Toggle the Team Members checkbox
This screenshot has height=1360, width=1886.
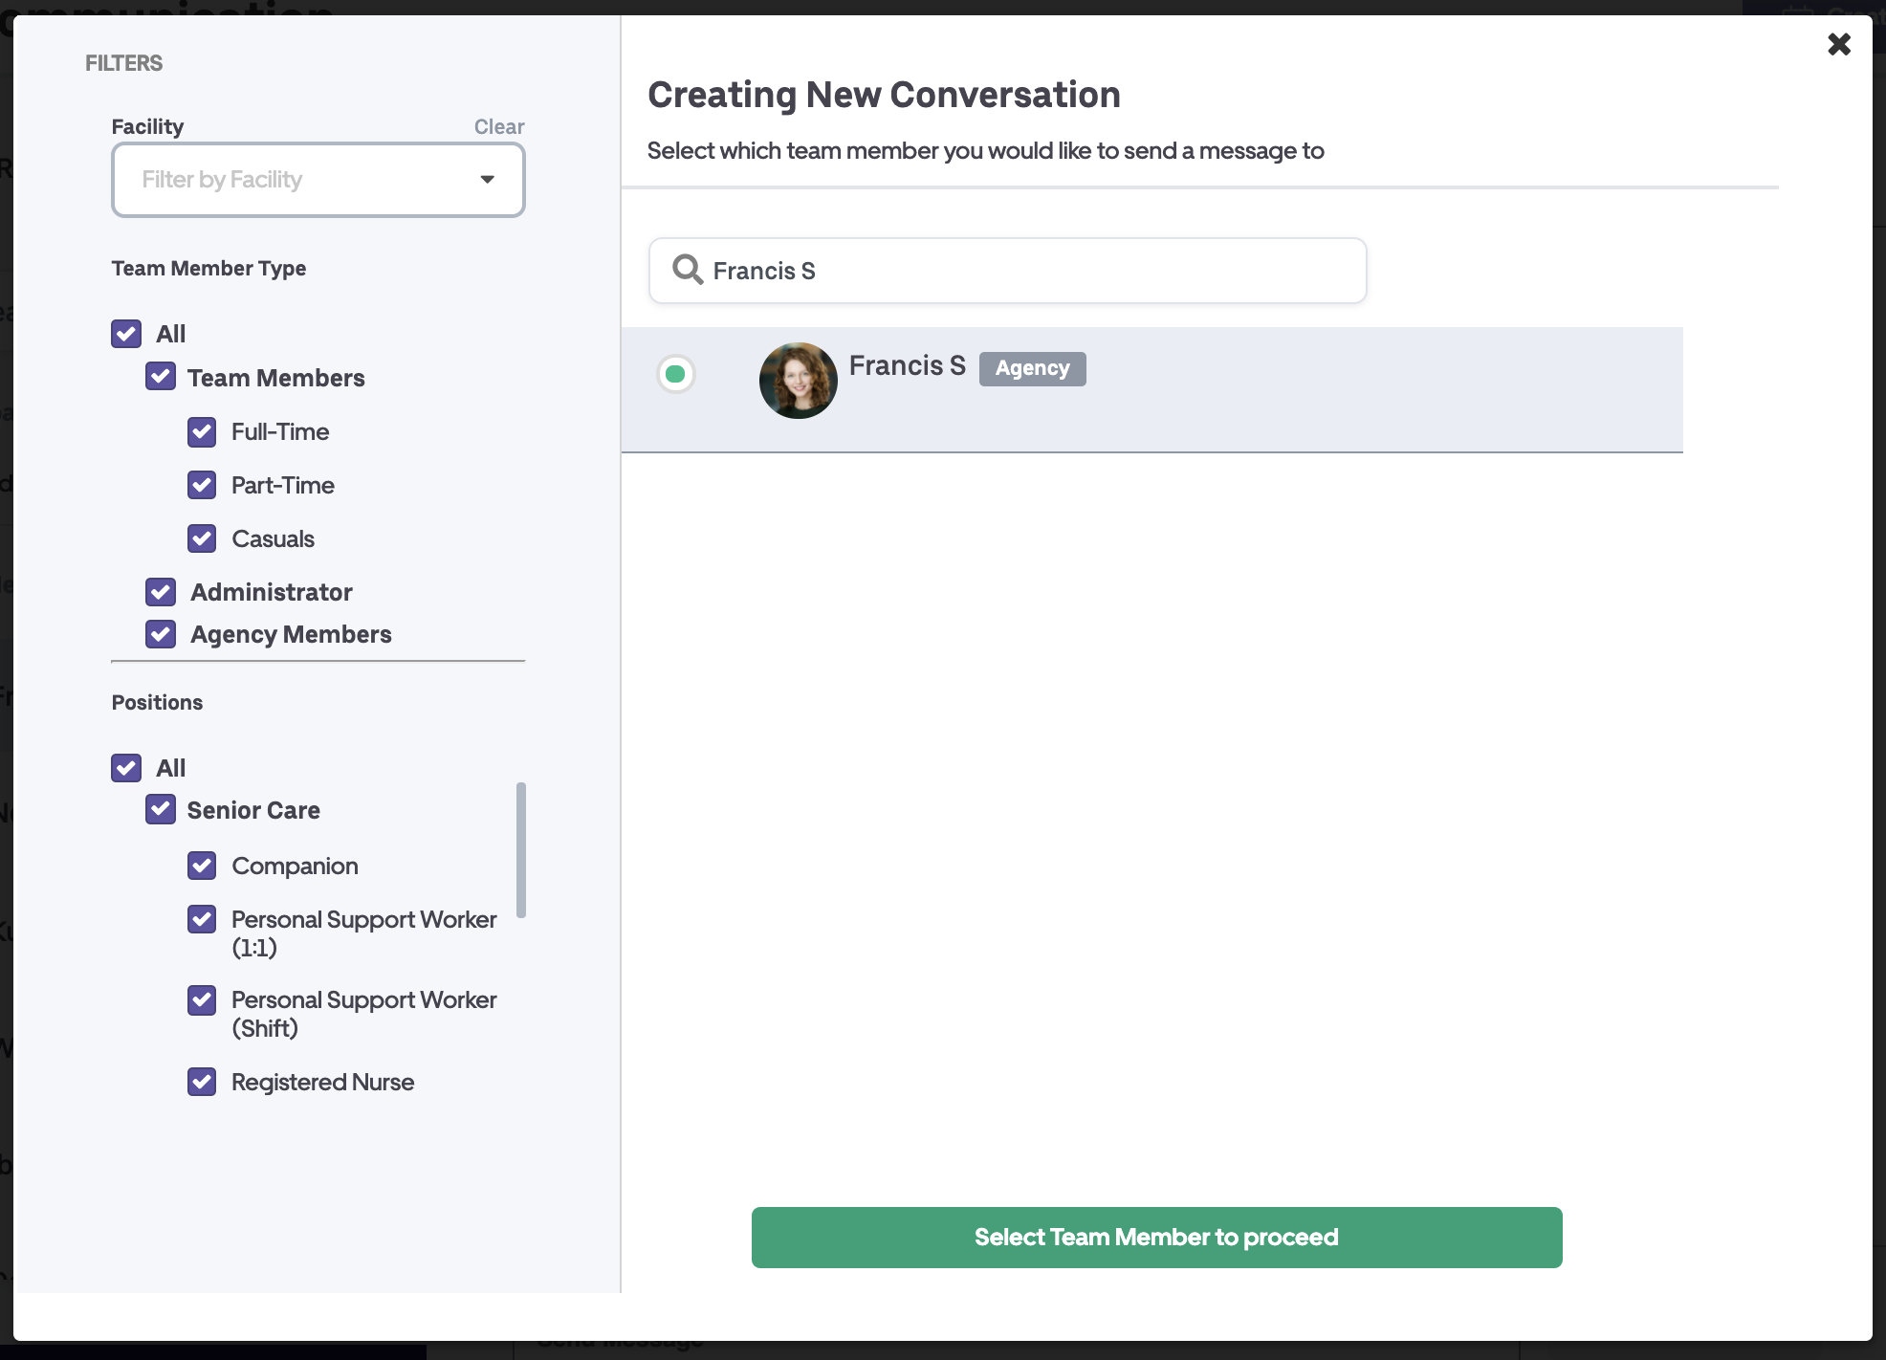pyautogui.click(x=161, y=377)
